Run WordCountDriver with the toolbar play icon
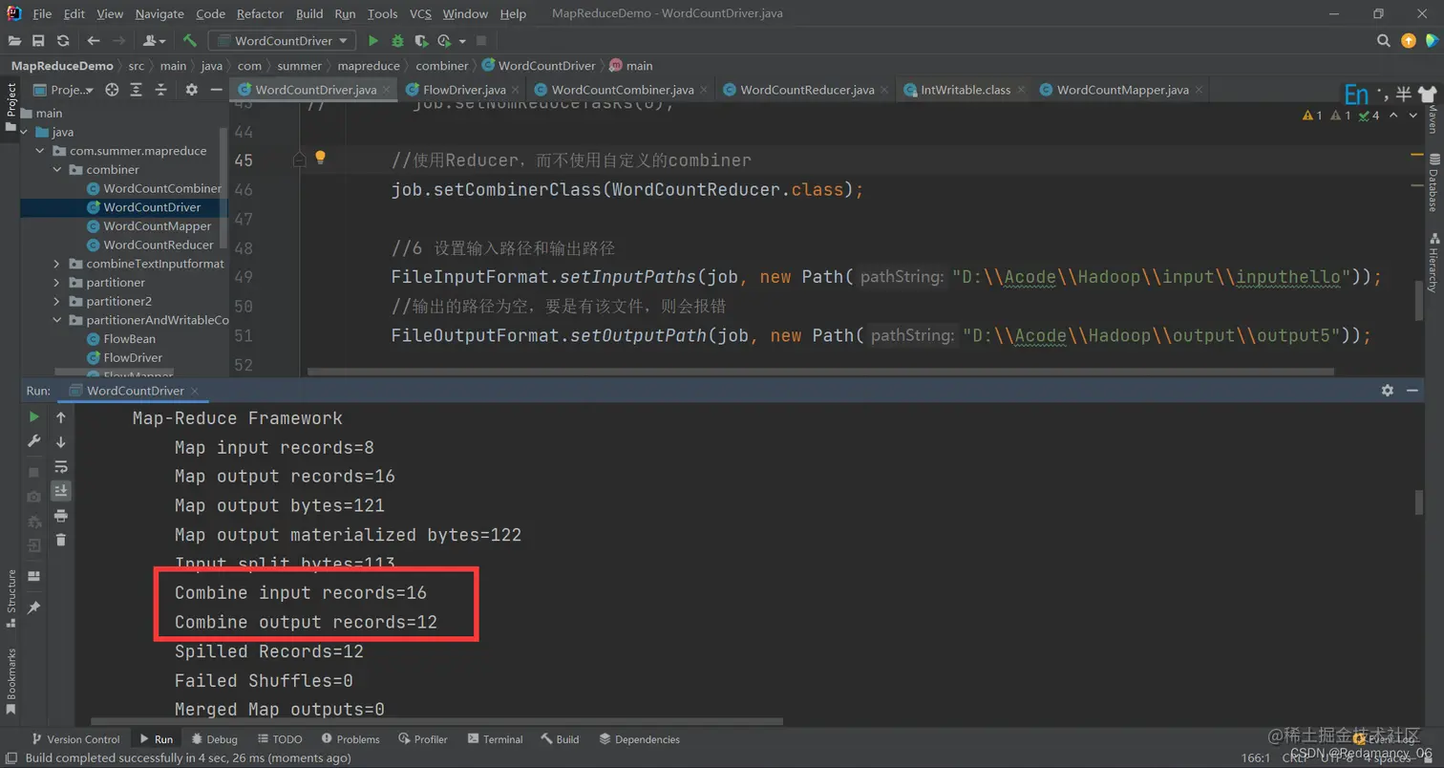 373,41
